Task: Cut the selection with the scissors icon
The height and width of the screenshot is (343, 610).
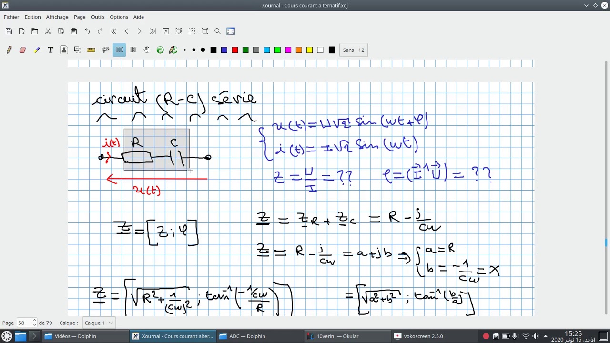Action: [48, 31]
